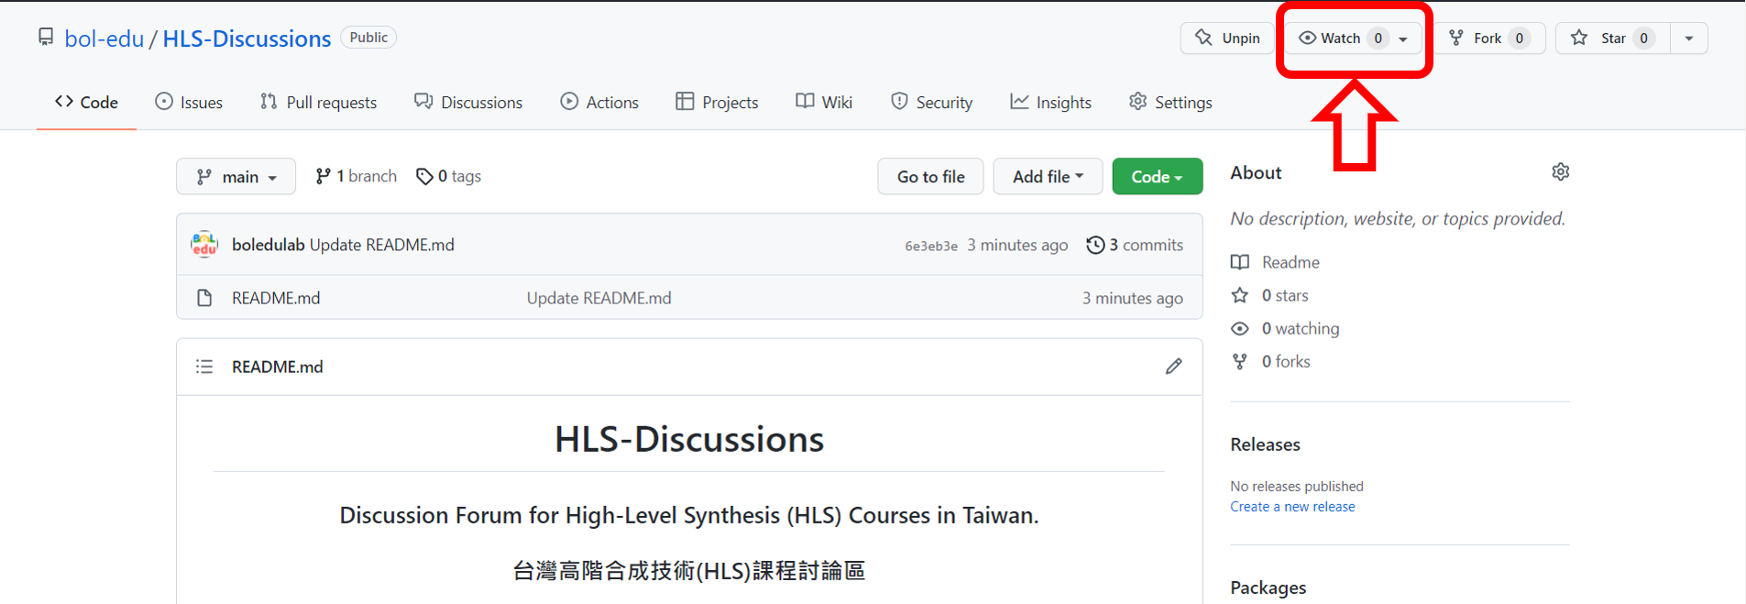Click the Public visibility badge
The height and width of the screenshot is (604, 1746).
tap(368, 38)
